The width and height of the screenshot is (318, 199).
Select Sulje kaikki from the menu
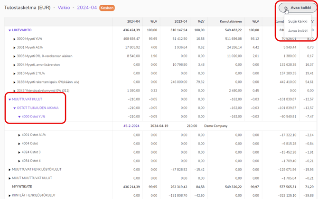coord(298,21)
